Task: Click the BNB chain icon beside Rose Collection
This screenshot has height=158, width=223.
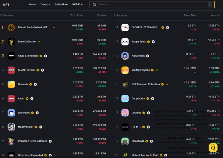Action: click(39, 42)
